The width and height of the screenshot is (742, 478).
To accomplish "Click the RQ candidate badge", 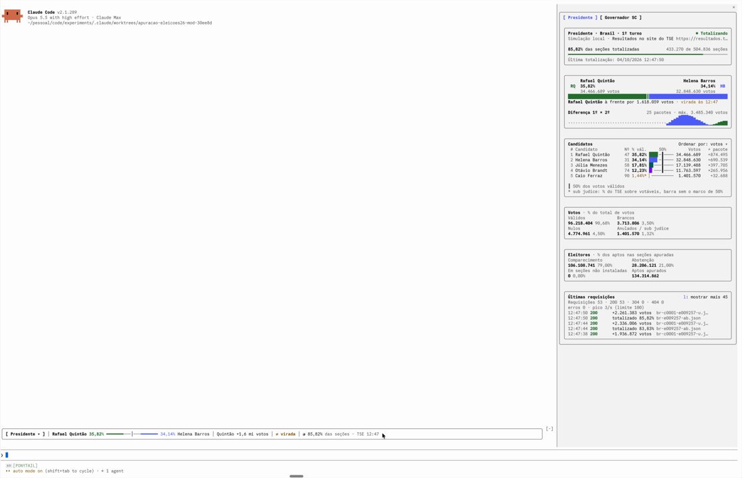I will (573, 86).
